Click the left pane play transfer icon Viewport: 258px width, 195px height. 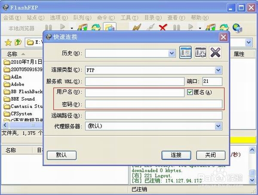click(62, 27)
